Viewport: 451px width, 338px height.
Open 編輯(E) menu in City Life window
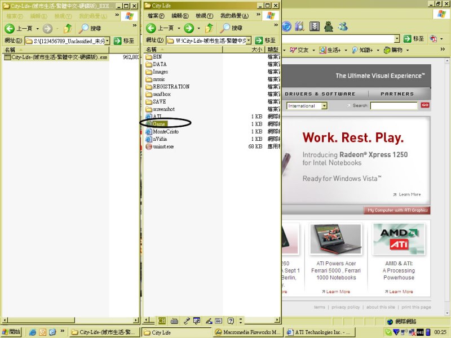[x=180, y=16]
